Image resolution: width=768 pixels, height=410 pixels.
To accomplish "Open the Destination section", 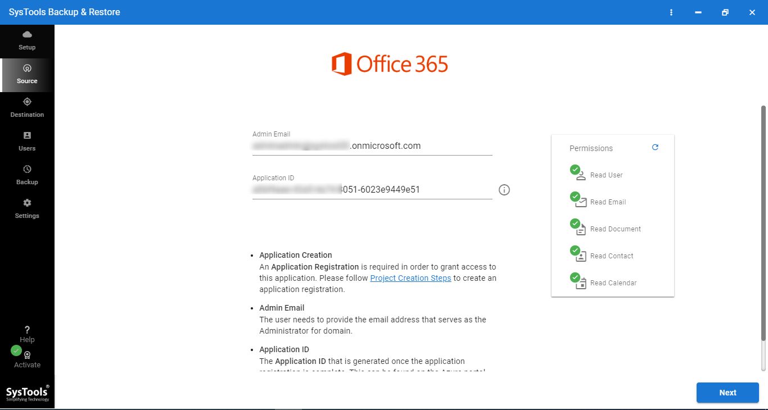I will 26,107.
